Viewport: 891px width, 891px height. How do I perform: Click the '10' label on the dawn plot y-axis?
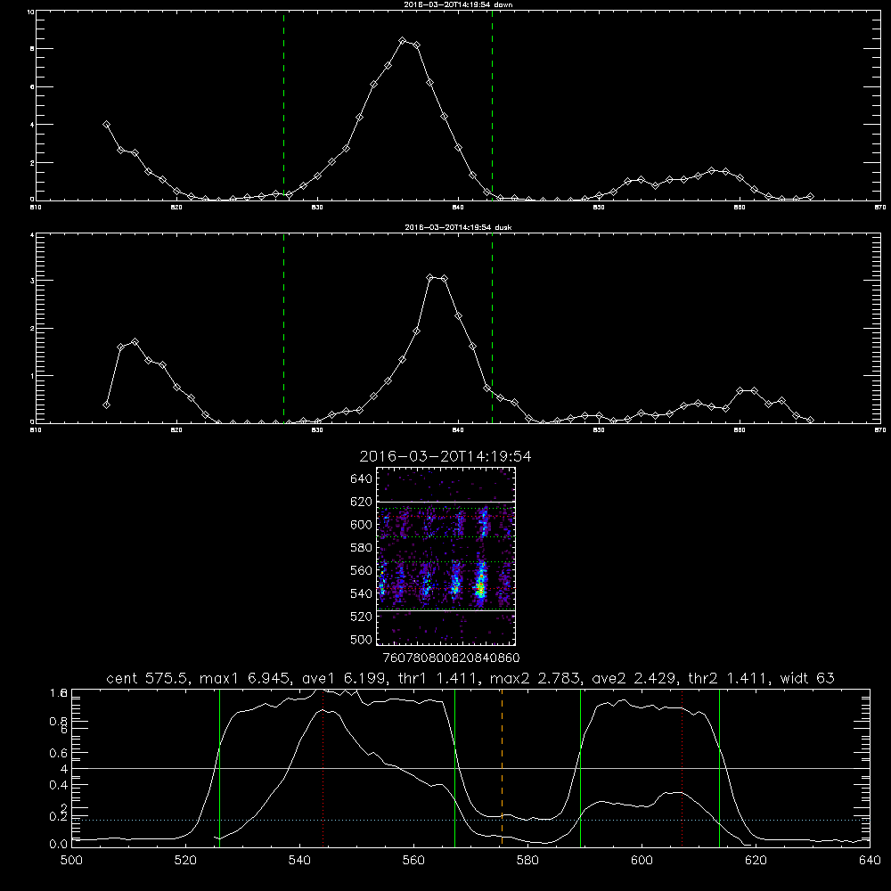point(30,12)
